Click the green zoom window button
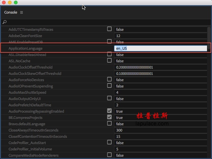Viewport: 212px width, 159px height. [x=16, y=3]
